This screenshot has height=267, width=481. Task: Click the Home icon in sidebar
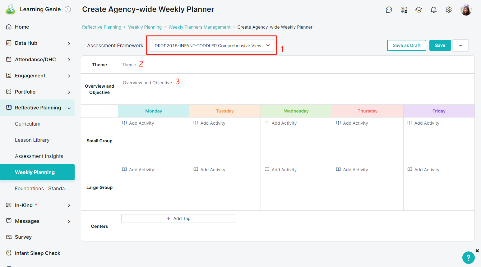coord(9,27)
